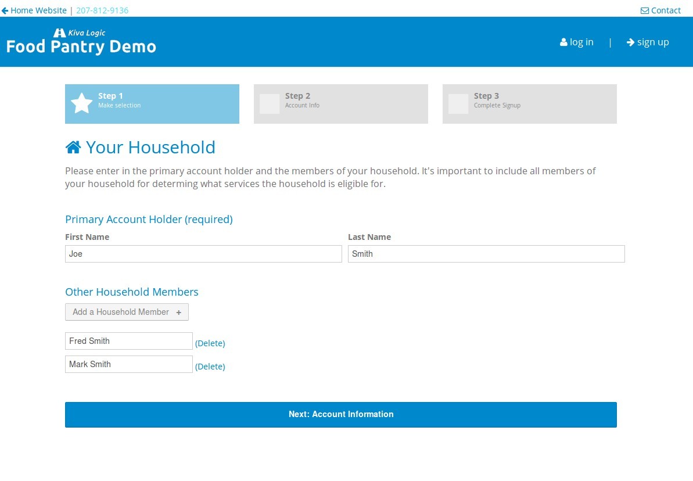The height and width of the screenshot is (481, 693).
Task: Edit the Mark Smith member field
Action: click(x=128, y=364)
